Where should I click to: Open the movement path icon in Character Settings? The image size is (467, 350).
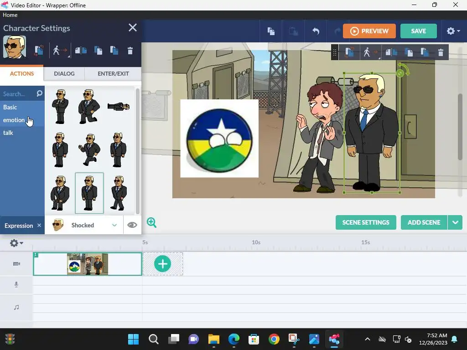click(60, 50)
